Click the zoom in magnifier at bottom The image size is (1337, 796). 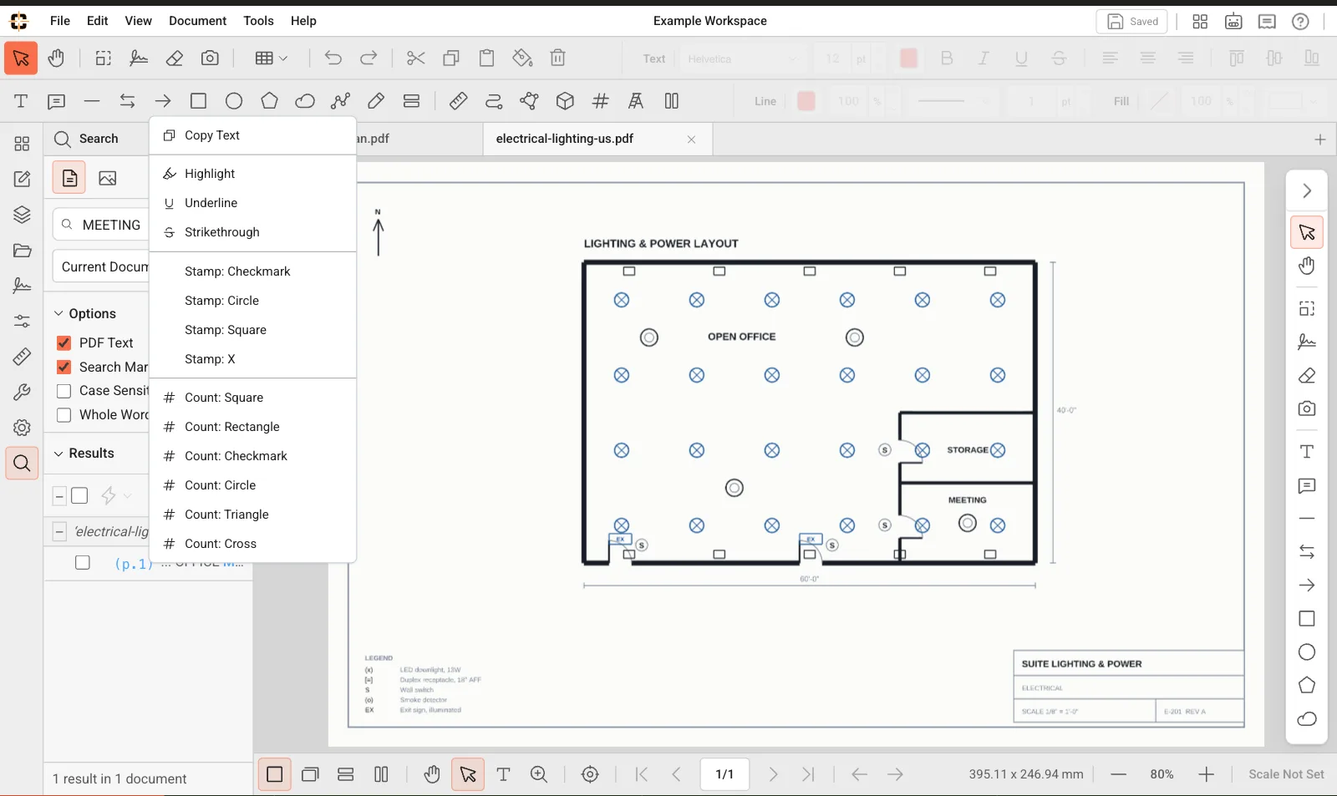point(539,774)
